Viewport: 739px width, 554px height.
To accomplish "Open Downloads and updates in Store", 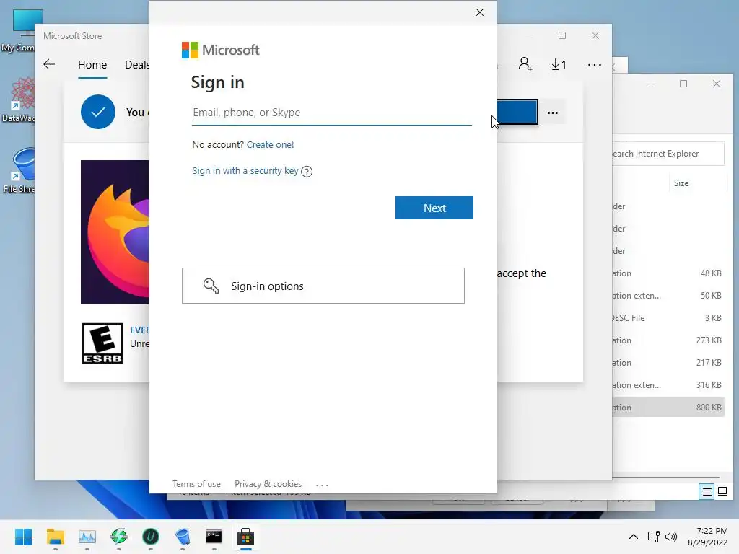I will tap(559, 64).
